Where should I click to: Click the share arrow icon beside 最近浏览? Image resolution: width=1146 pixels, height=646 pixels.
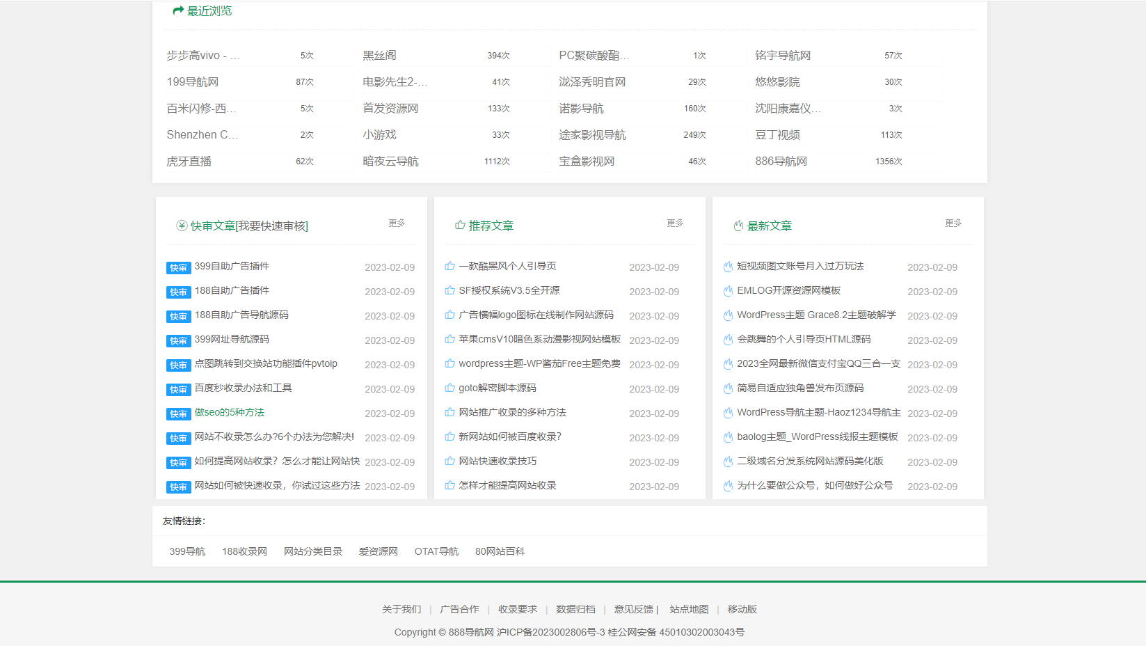[x=176, y=10]
